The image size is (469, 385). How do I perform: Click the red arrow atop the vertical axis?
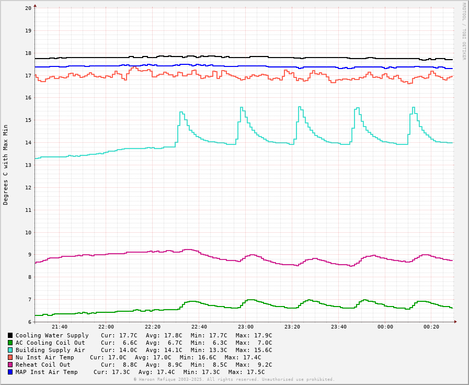35,6
